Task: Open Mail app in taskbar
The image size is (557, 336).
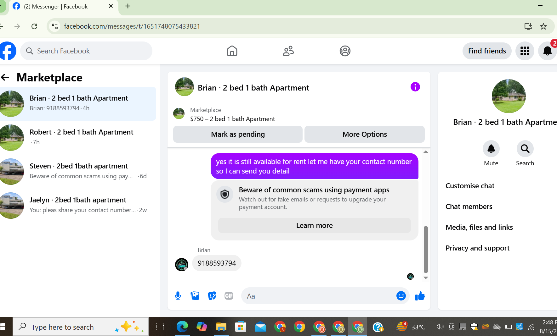Action: click(x=260, y=327)
